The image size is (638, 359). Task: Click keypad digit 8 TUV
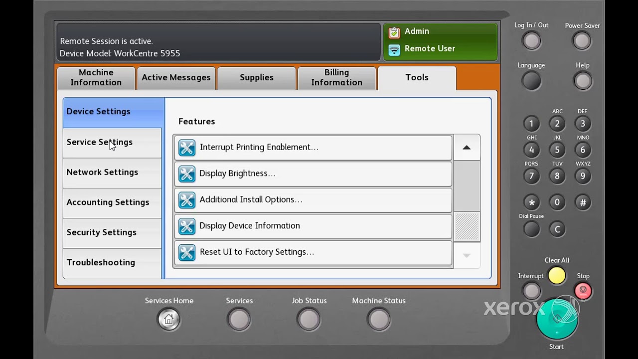(557, 176)
